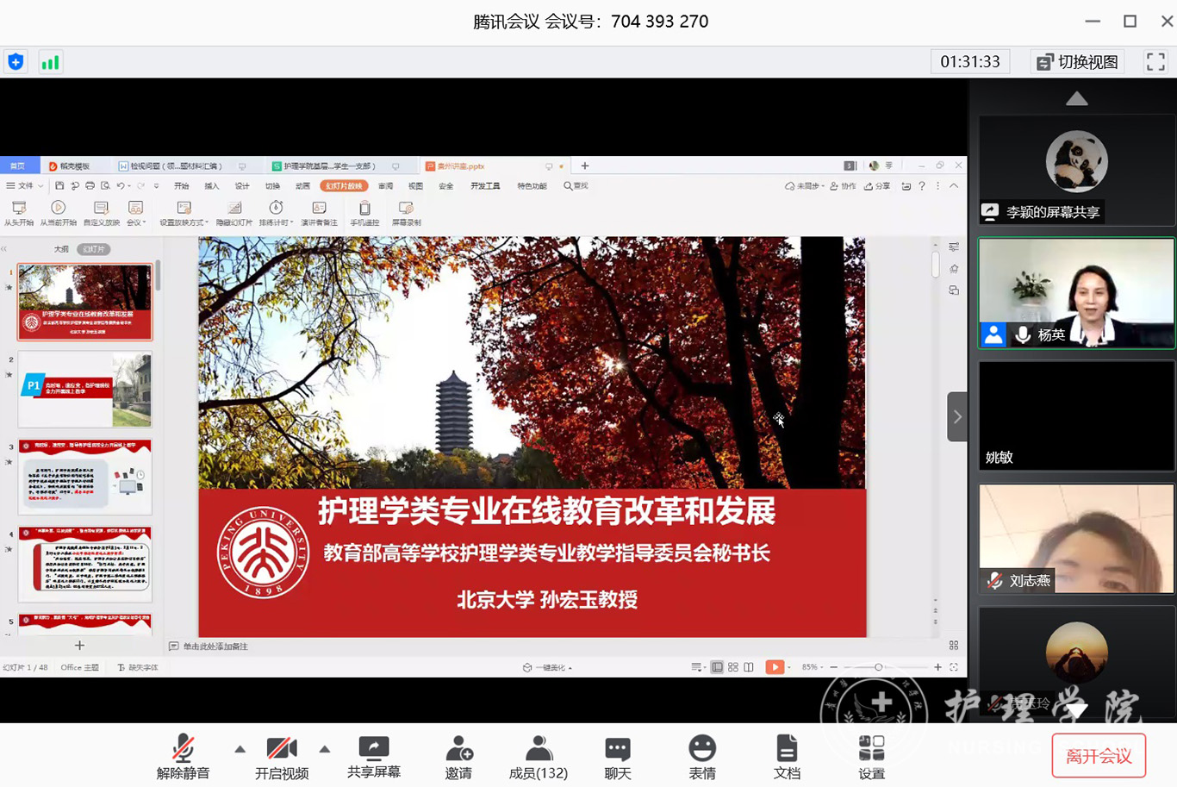The height and width of the screenshot is (787, 1177).
Task: Click the 切换视图 switch view button
Action: (x=1077, y=62)
